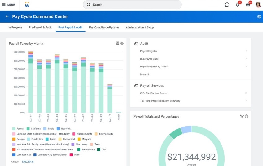Click the $21,344,992 total amount
The height and width of the screenshot is (166, 263).
tap(192, 157)
